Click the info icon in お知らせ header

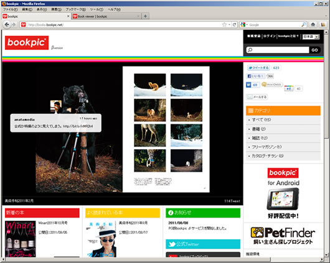point(171,213)
